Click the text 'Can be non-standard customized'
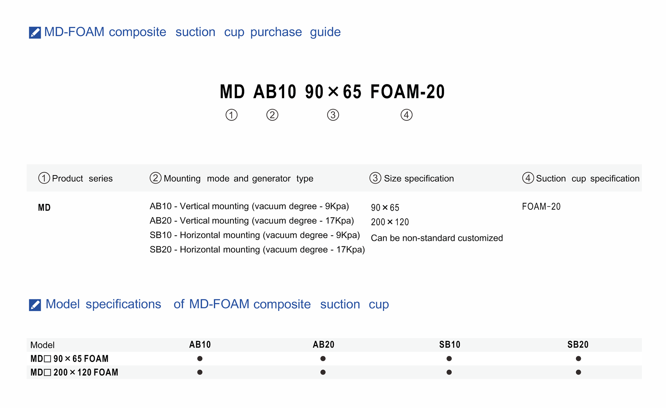 [437, 238]
